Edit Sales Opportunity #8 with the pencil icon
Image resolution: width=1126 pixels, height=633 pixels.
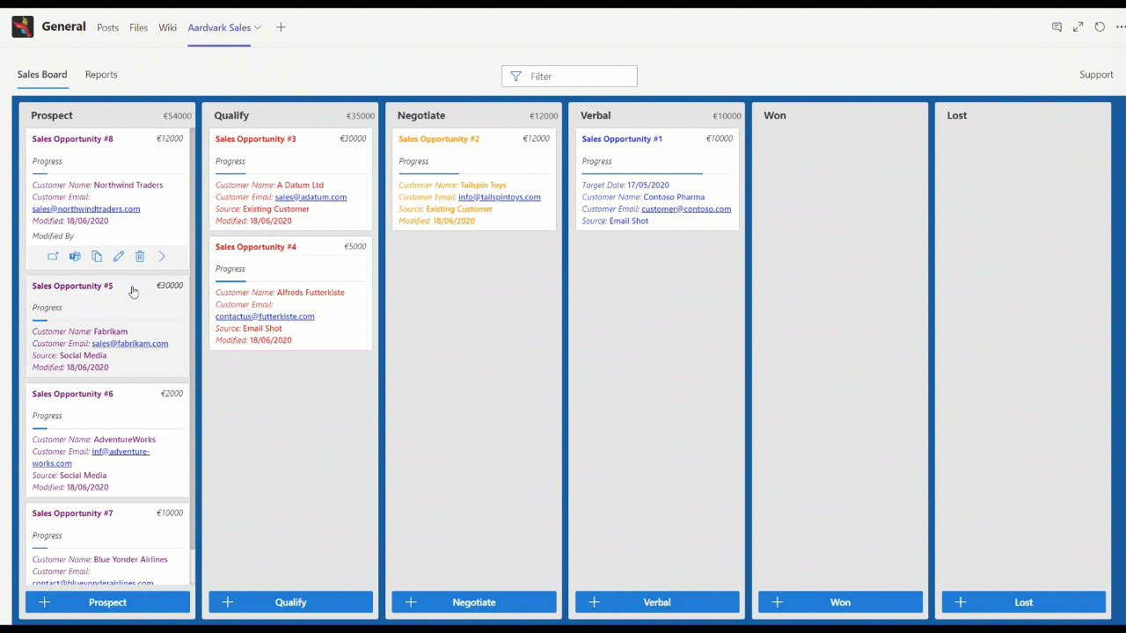(x=118, y=256)
